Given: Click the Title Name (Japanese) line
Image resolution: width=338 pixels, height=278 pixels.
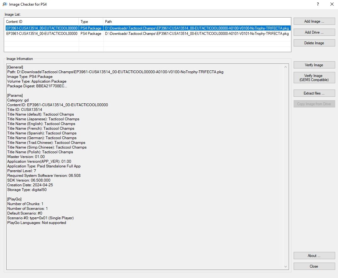Looking at the screenshot, I should click(x=43, y=119).
